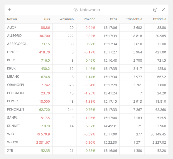This screenshot has height=159, width=173.
Task: Click MBANK opening 667.2
Action: [x=162, y=77]
